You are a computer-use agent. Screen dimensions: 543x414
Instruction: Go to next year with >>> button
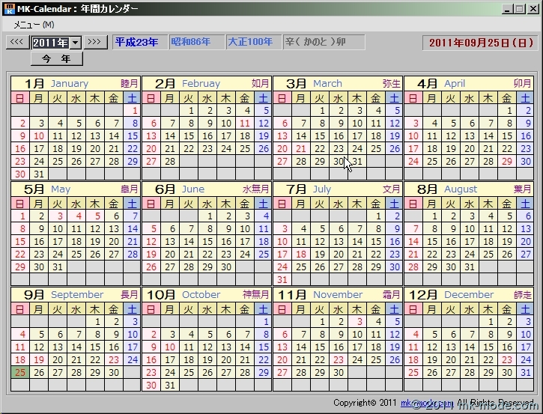(x=95, y=42)
